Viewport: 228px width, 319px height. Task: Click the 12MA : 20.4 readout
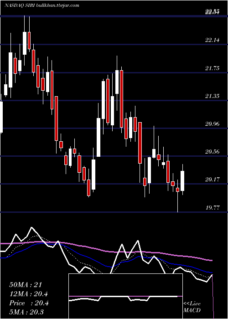point(29,294)
